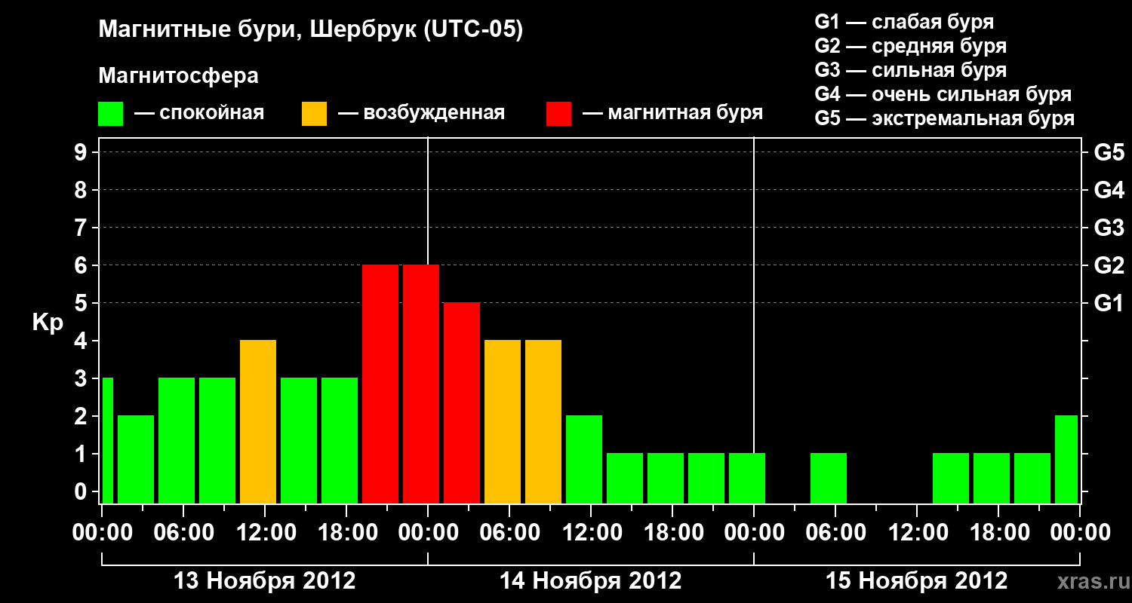Select the chart title 'Магнитные бури, Шербрук (UTC-05)'

click(x=310, y=31)
